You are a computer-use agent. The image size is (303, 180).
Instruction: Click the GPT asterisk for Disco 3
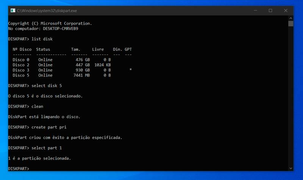131,70
